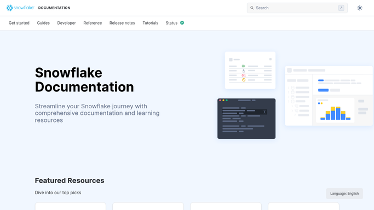Toggle the light/dark theme sun icon
The width and height of the screenshot is (374, 210).
click(x=360, y=8)
